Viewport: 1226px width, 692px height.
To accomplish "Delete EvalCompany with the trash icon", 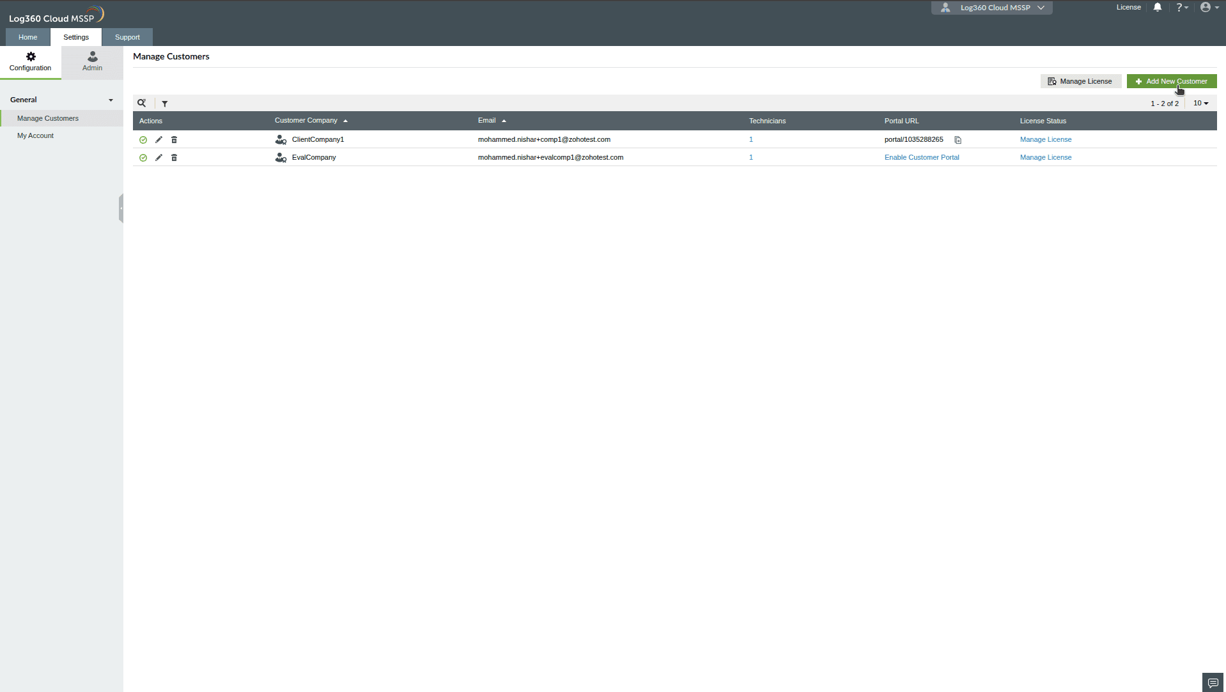I will tap(174, 157).
